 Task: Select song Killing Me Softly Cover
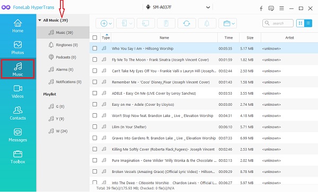[163, 149]
